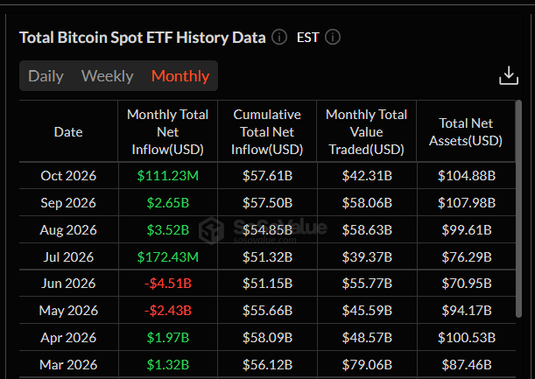
Task: Click the EST timezone label
Action: click(307, 37)
